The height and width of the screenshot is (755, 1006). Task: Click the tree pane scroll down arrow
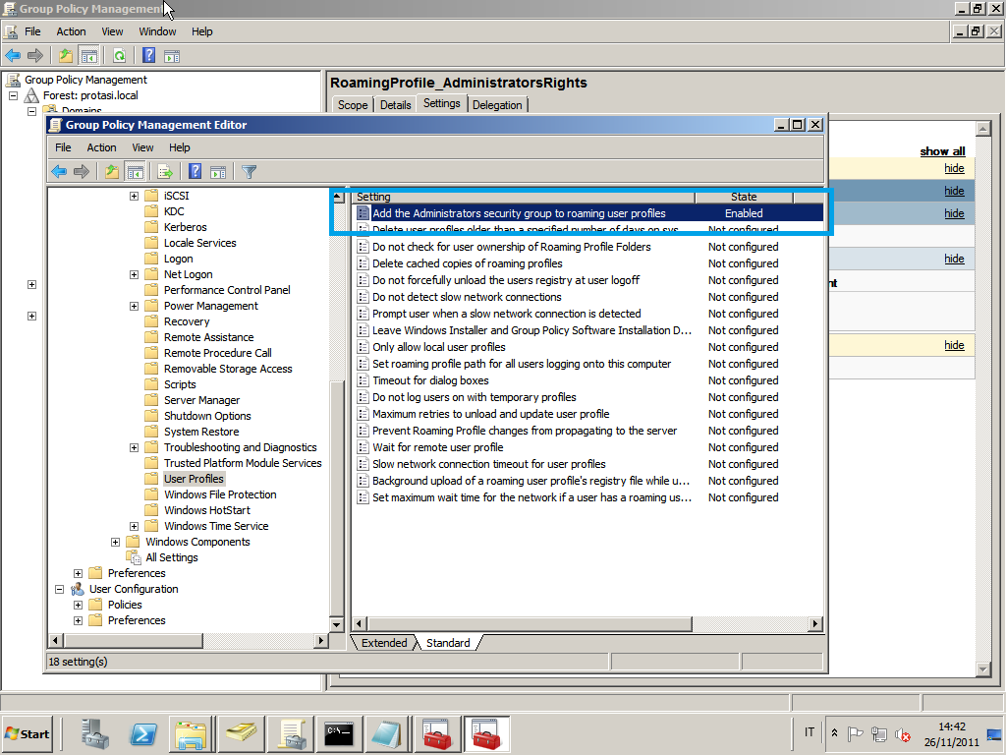[x=336, y=624]
